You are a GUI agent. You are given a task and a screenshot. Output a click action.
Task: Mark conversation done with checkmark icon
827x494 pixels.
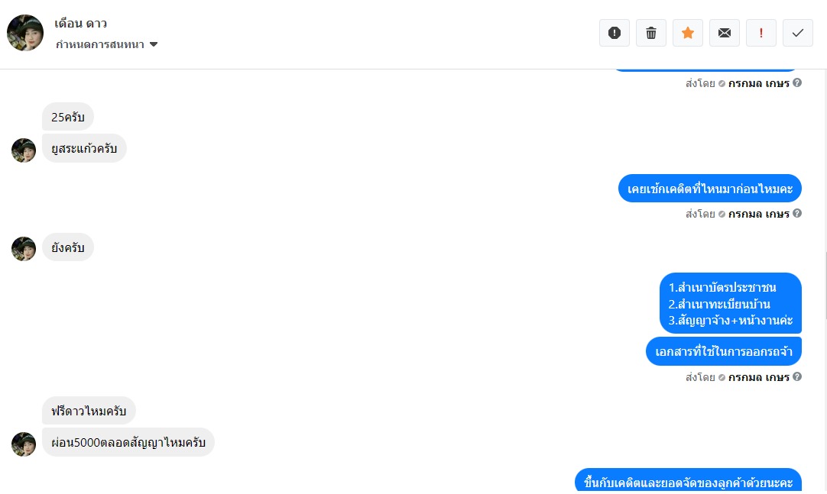pos(797,33)
